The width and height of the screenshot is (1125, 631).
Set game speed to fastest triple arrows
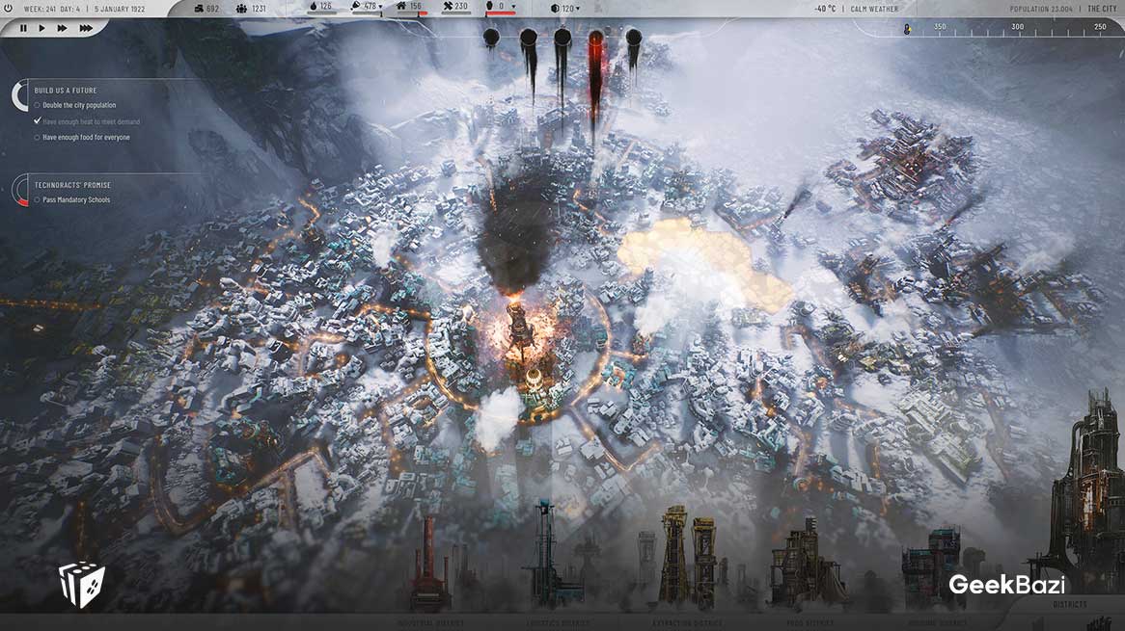pyautogui.click(x=85, y=29)
